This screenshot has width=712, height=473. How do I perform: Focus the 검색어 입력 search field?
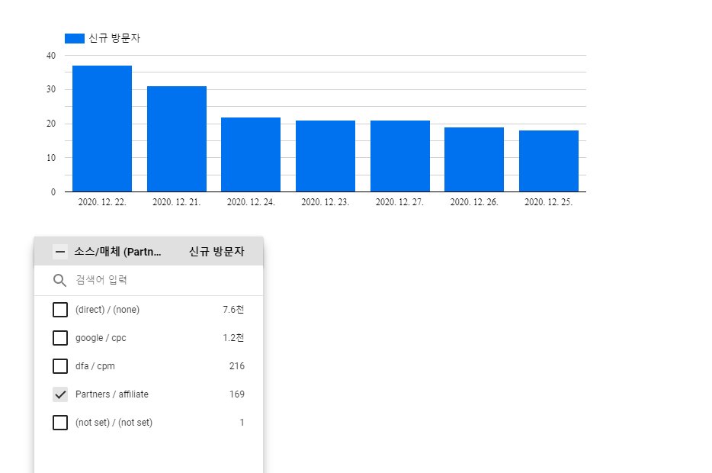[149, 280]
